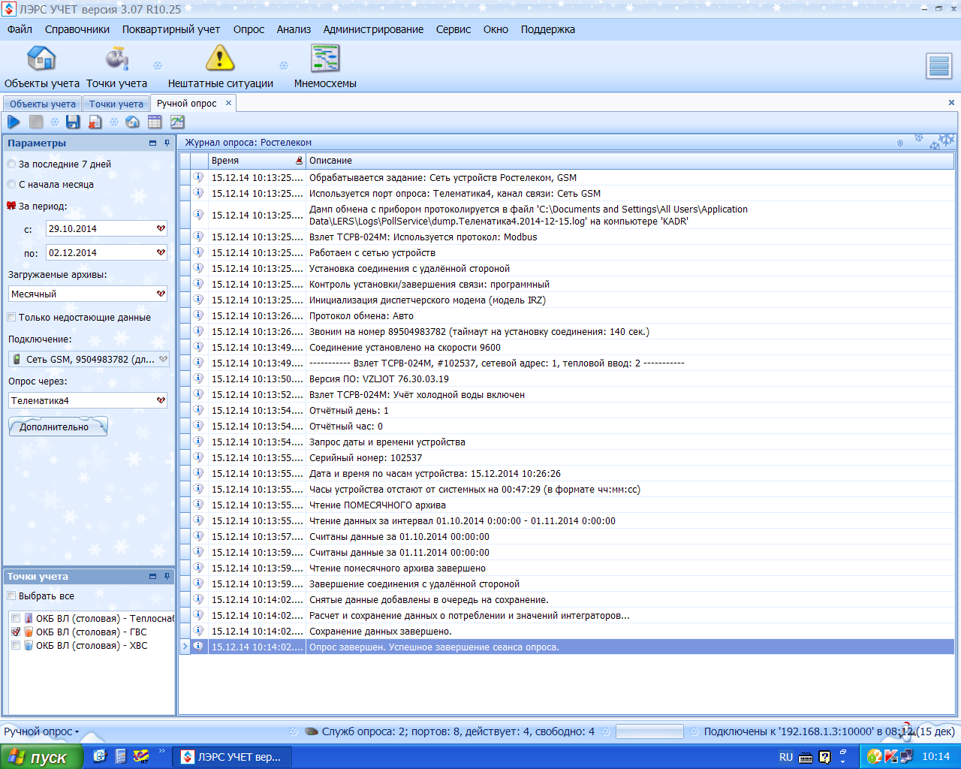Switch to the Точки учета tab
961x769 pixels.
116,104
